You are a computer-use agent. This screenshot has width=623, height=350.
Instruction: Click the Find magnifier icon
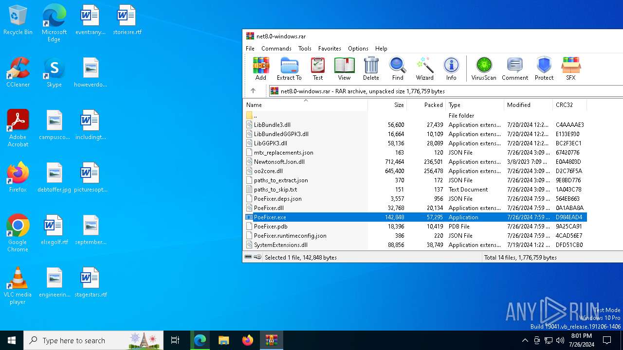coord(398,69)
